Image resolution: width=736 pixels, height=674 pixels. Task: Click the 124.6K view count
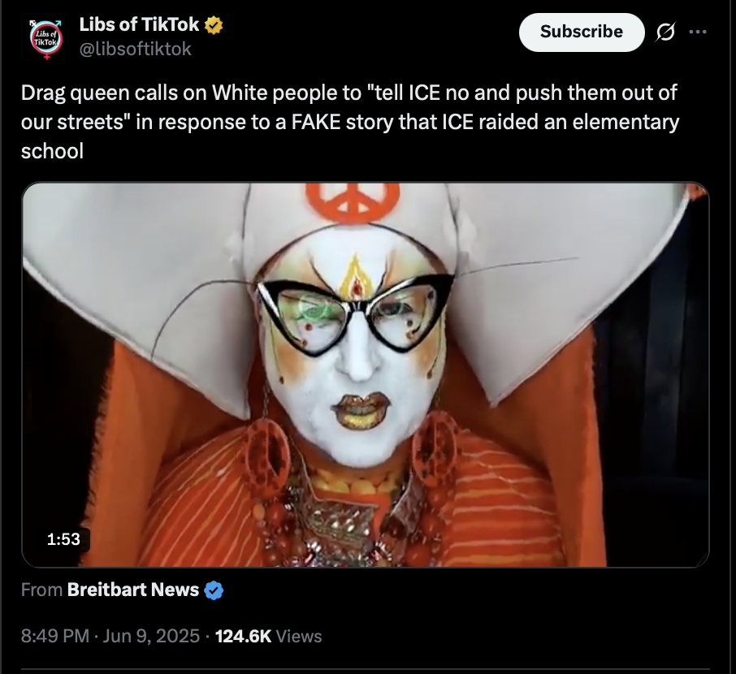point(243,636)
